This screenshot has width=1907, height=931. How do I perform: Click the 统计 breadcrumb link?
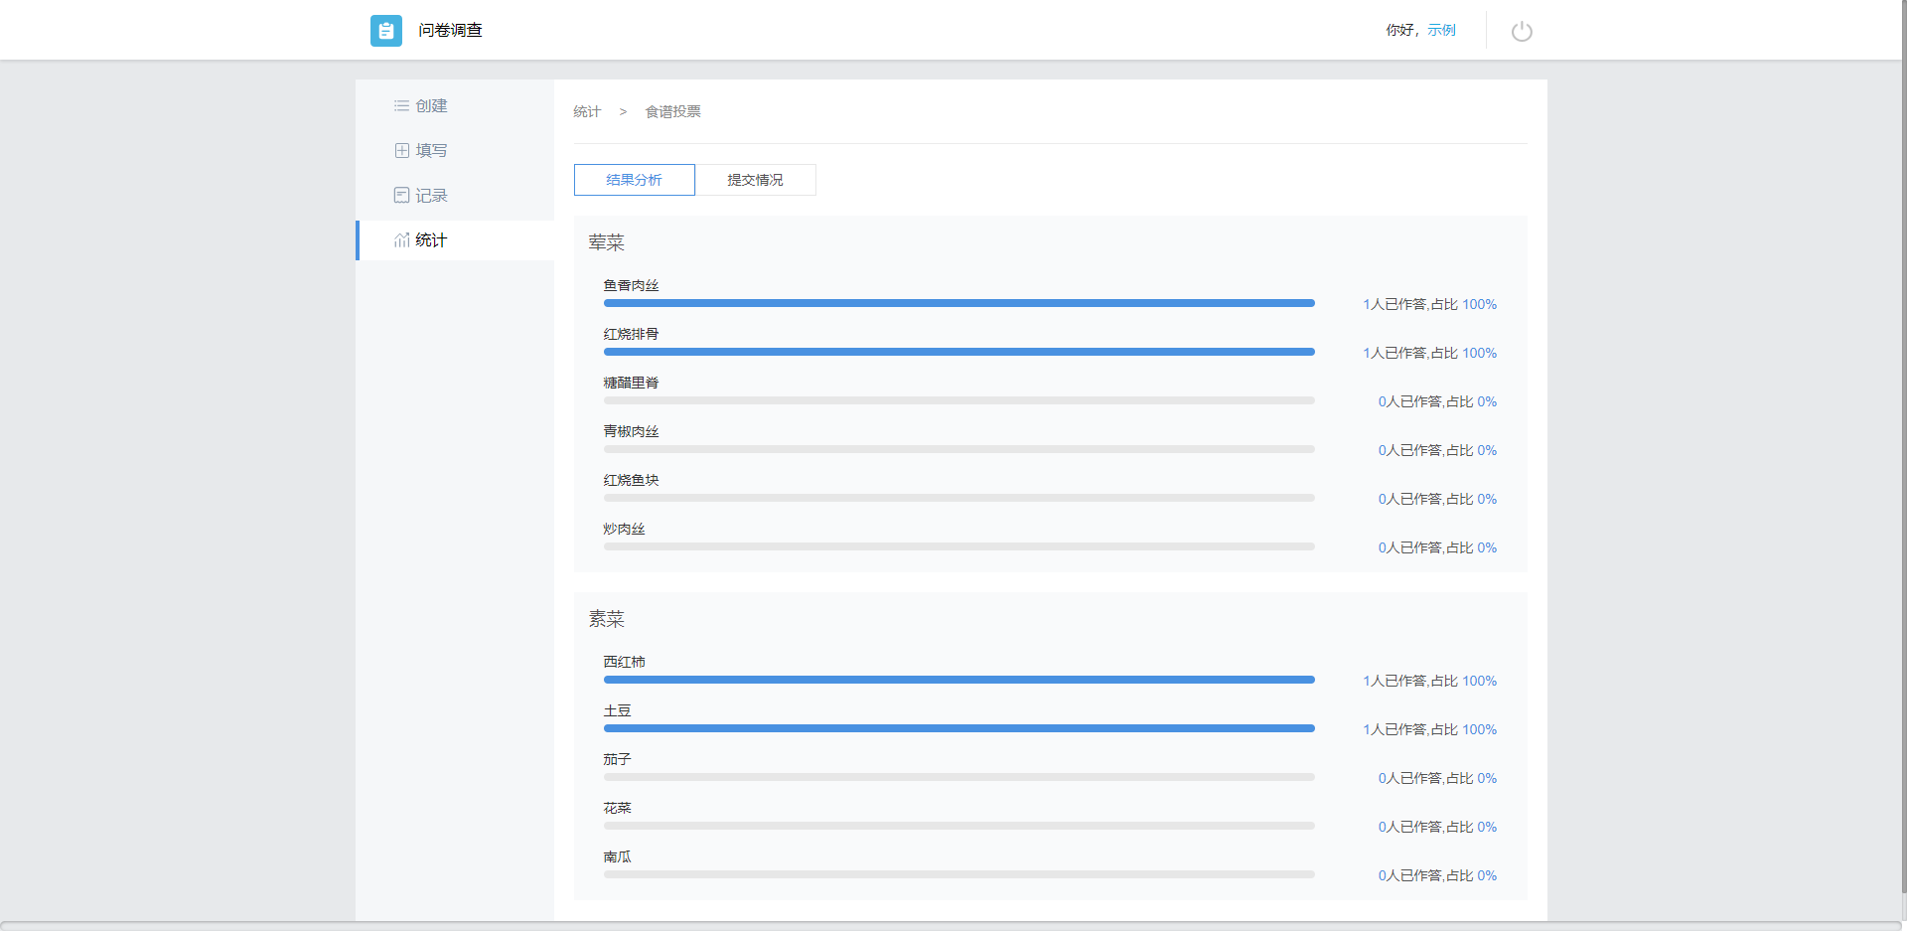coord(587,111)
